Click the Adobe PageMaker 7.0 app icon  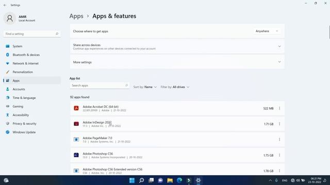tap(76, 139)
